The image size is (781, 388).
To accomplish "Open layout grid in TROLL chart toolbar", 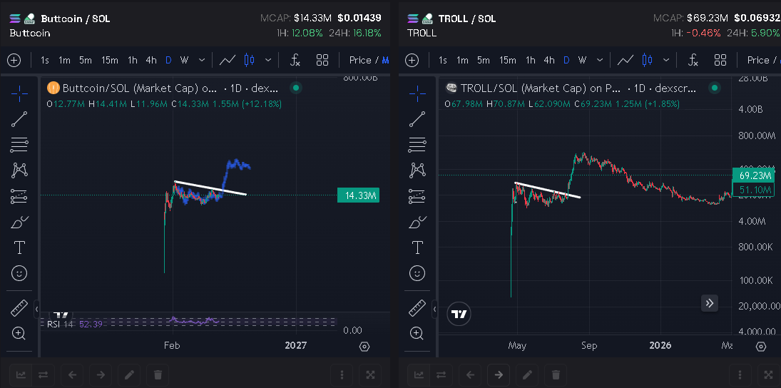I will click(x=720, y=60).
